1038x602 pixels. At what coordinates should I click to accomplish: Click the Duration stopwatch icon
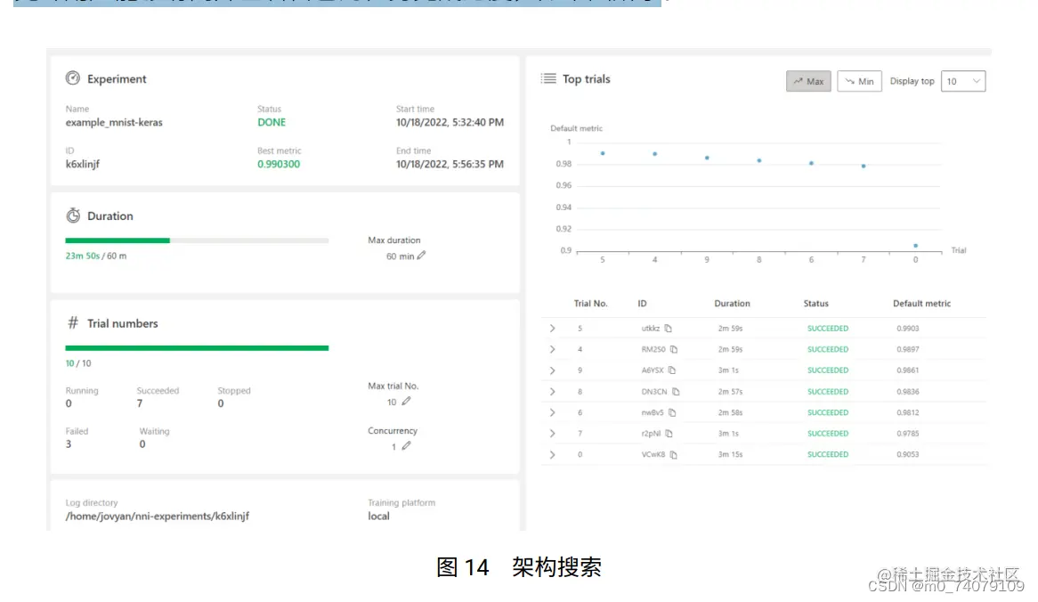click(73, 216)
